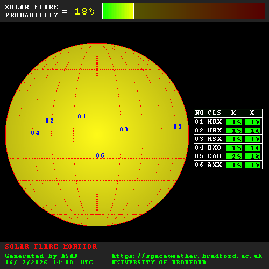The image size is (269, 269).
Task: Click the Generated by ASAP text
Action: pos(41,256)
